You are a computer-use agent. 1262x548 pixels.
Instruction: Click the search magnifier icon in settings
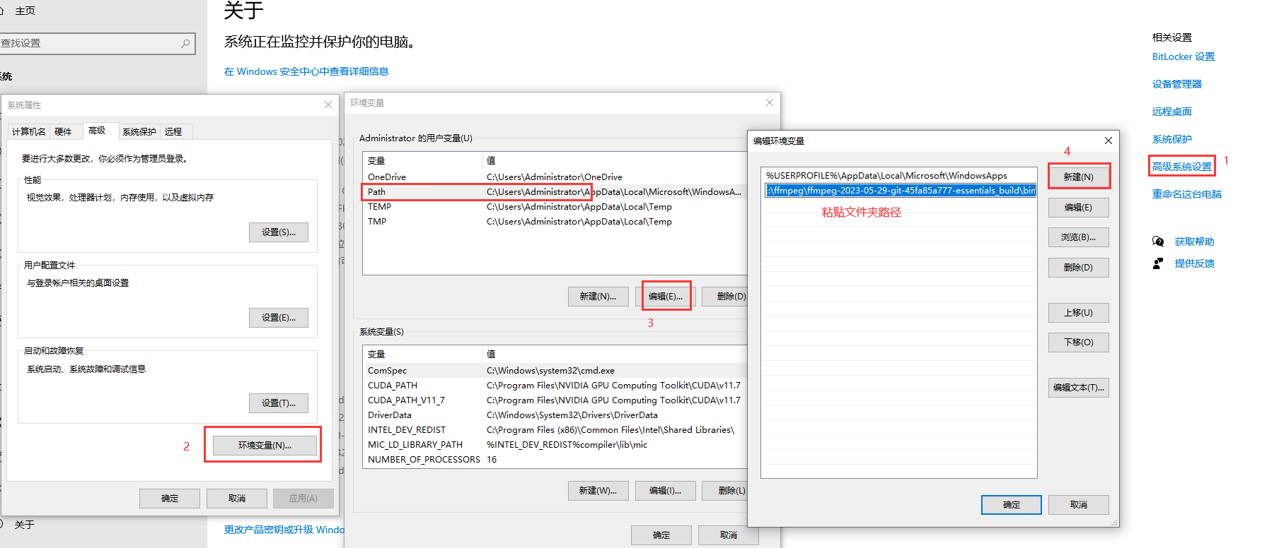(x=185, y=43)
